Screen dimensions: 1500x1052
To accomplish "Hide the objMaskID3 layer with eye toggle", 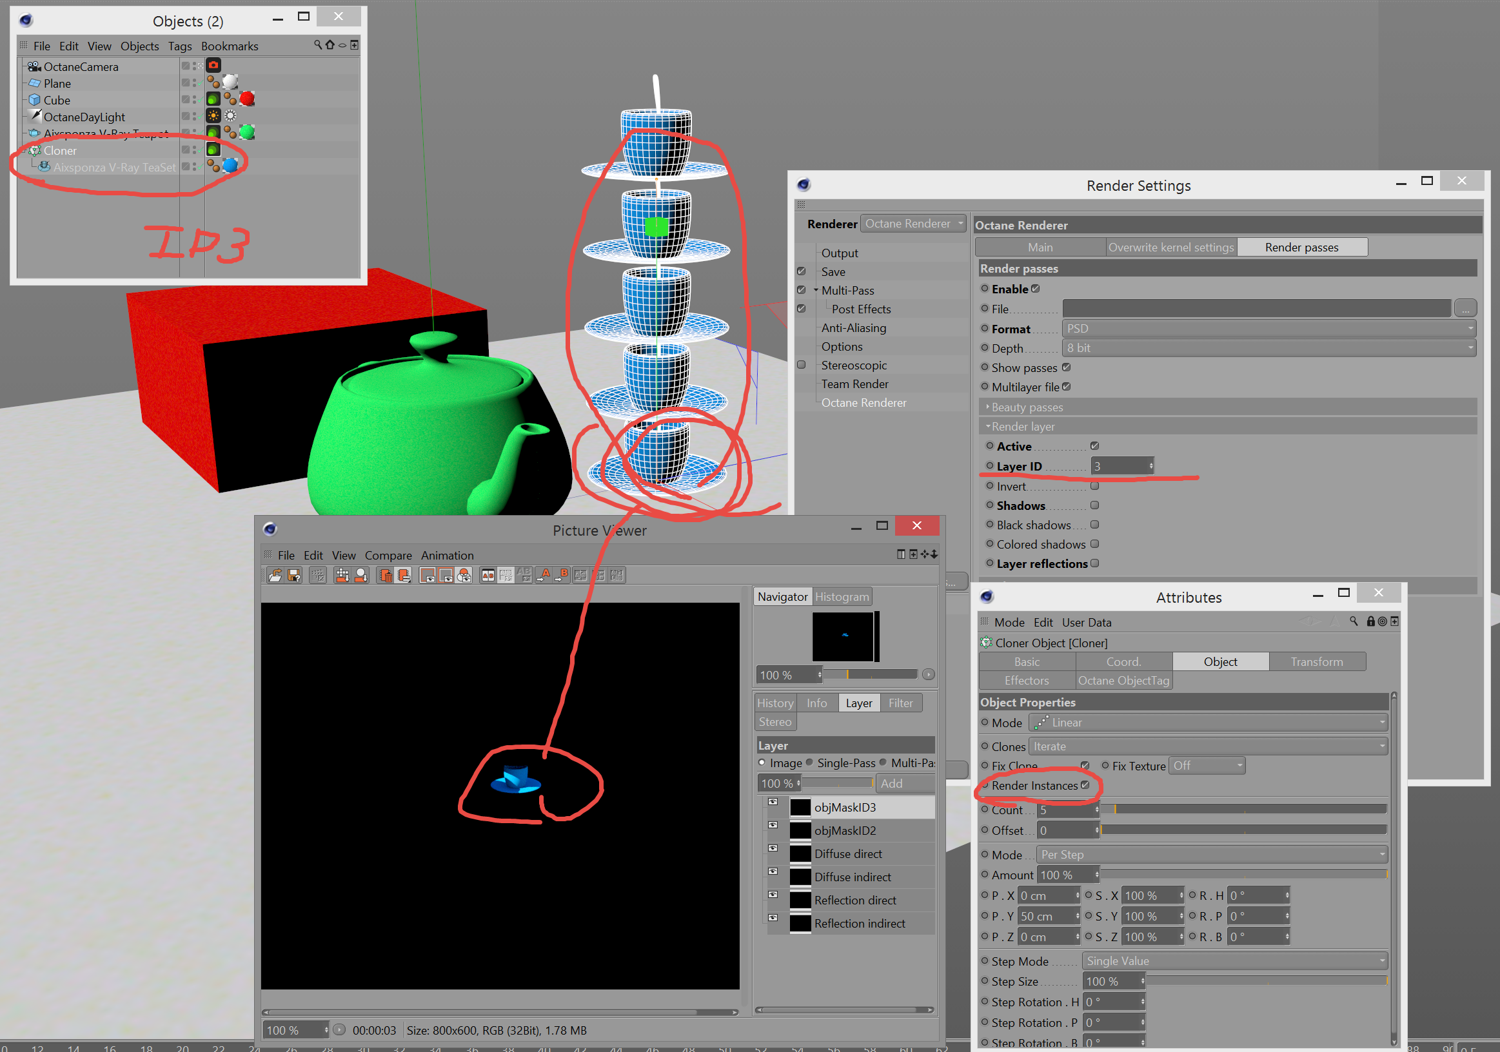I will click(x=773, y=803).
